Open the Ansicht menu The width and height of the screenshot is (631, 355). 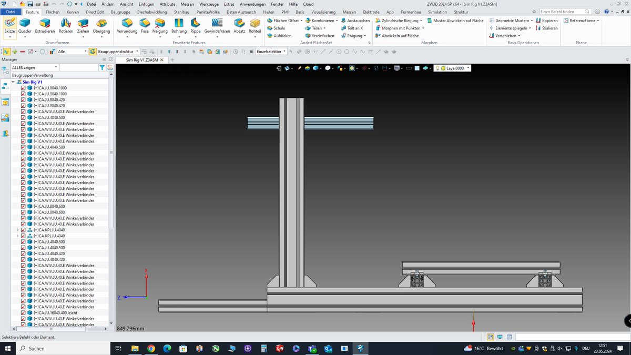126,4
